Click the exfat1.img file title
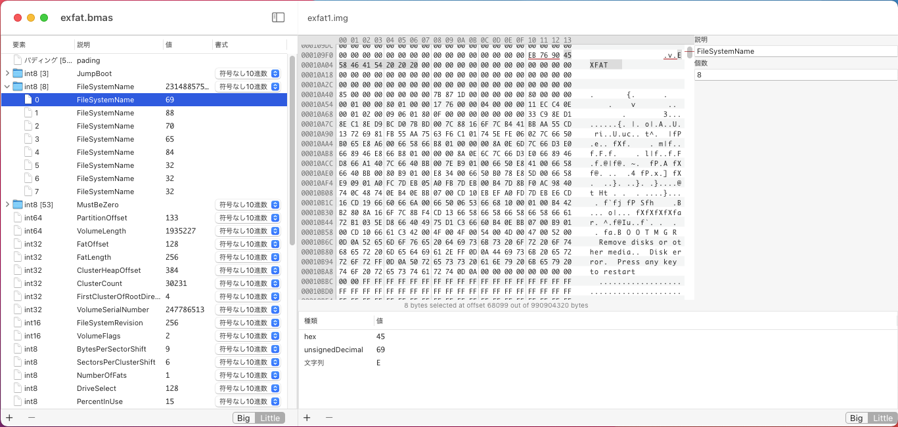This screenshot has height=427, width=898. point(327,18)
